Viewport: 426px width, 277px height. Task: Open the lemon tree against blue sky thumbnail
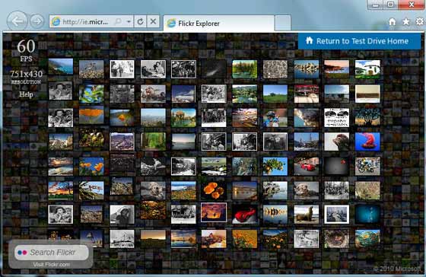[x=275, y=166]
